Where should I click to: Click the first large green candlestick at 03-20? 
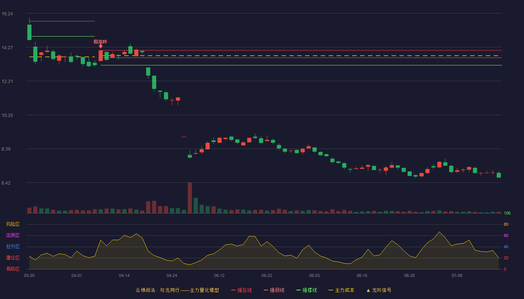pos(29,32)
